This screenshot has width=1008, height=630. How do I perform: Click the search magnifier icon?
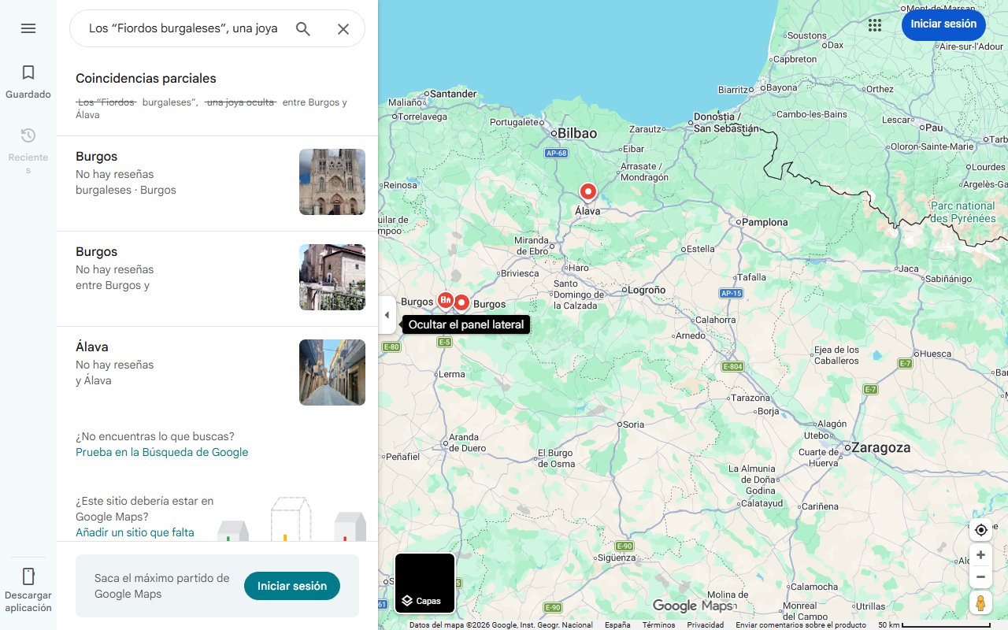coord(302,28)
